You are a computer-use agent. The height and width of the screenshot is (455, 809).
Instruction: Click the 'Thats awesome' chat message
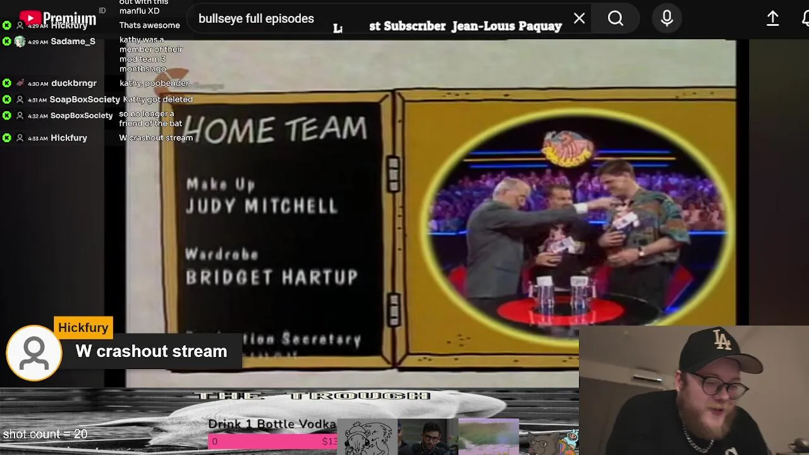[150, 25]
